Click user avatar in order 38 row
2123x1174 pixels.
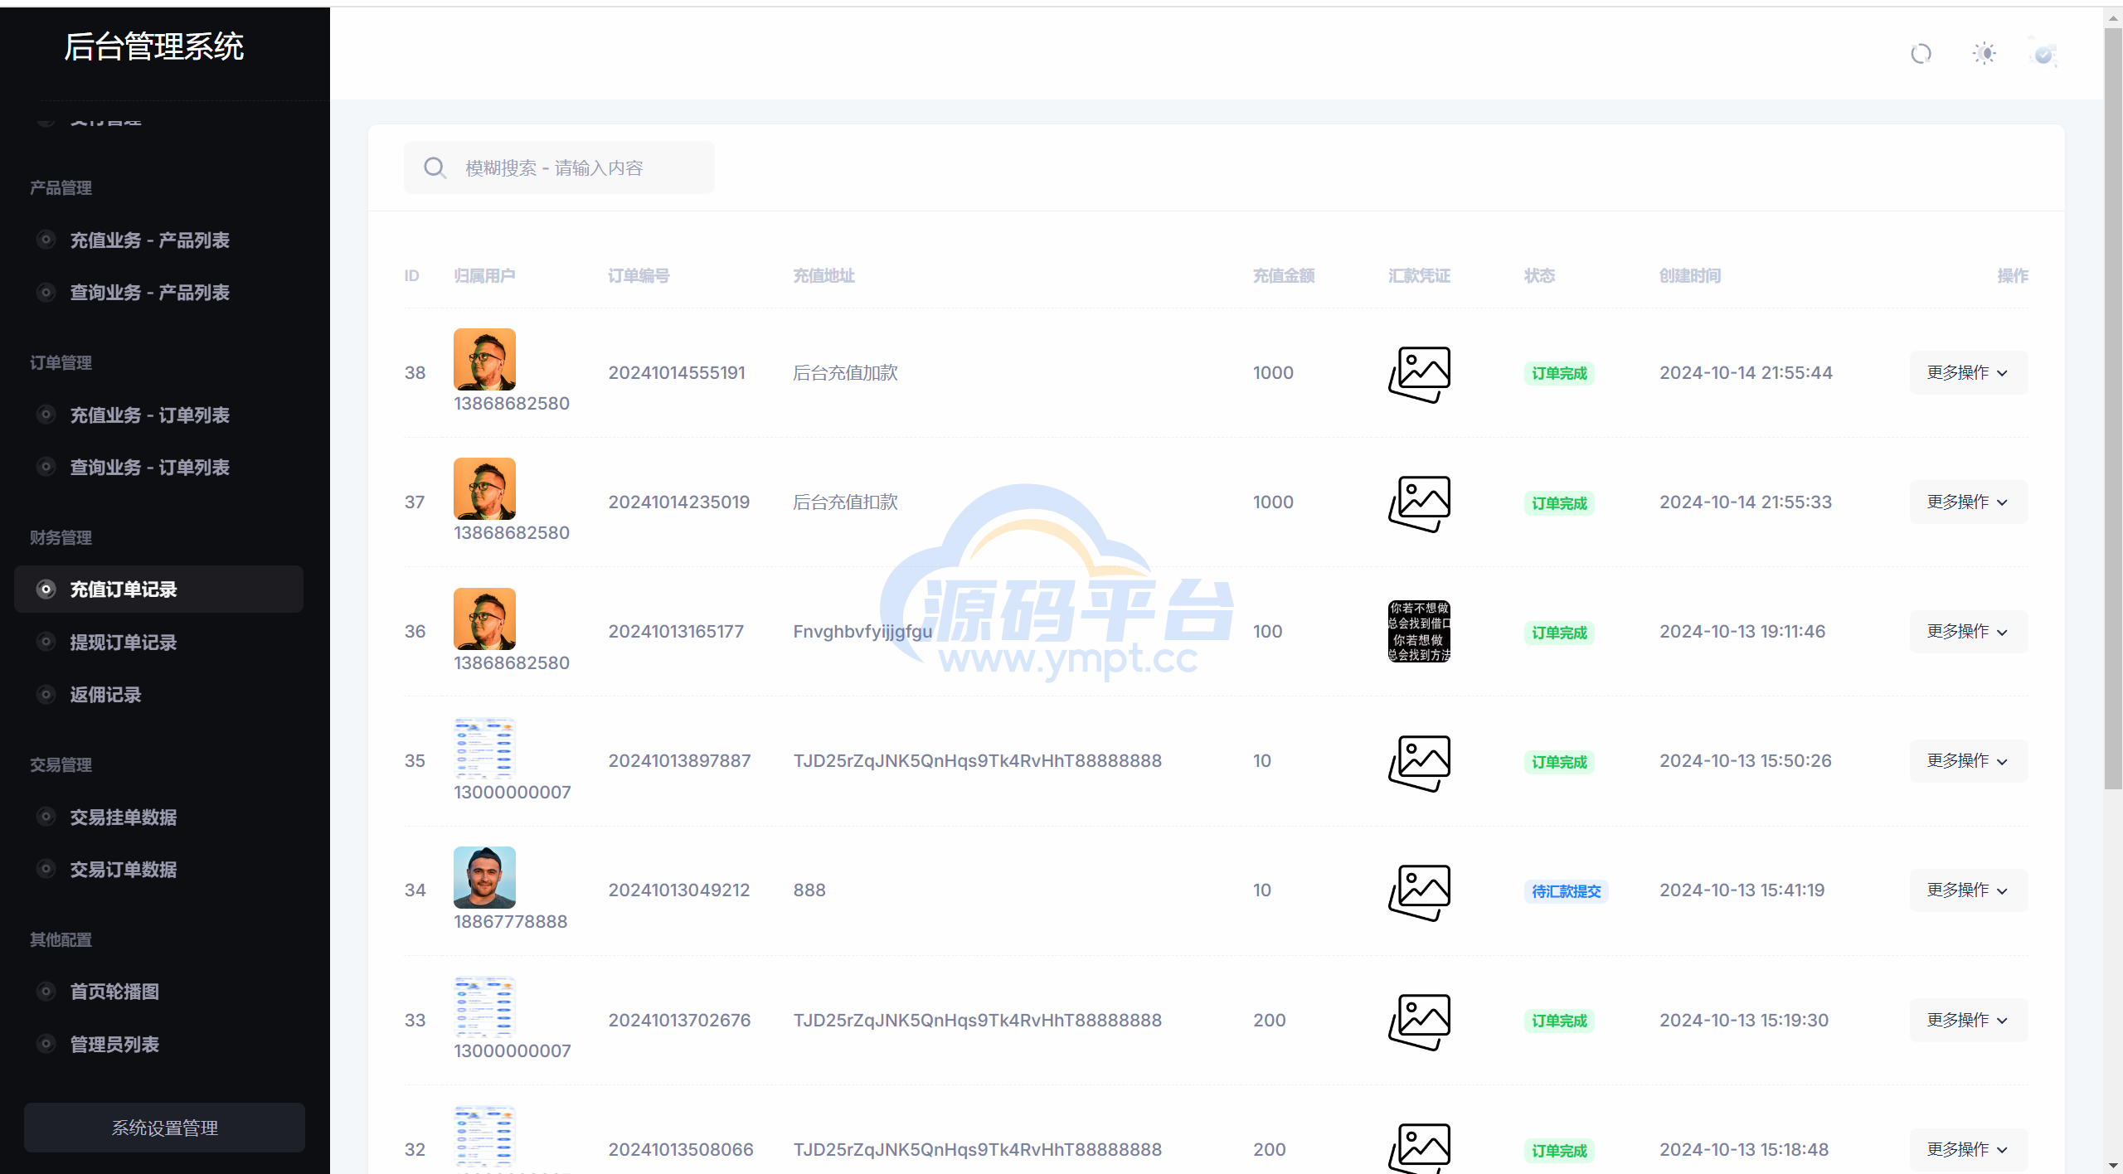click(x=484, y=359)
